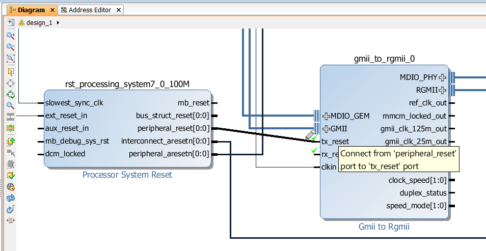Image resolution: width=486 pixels, height=251 pixels.
Task: Select the ext_reset_in pin
Action: [66, 116]
